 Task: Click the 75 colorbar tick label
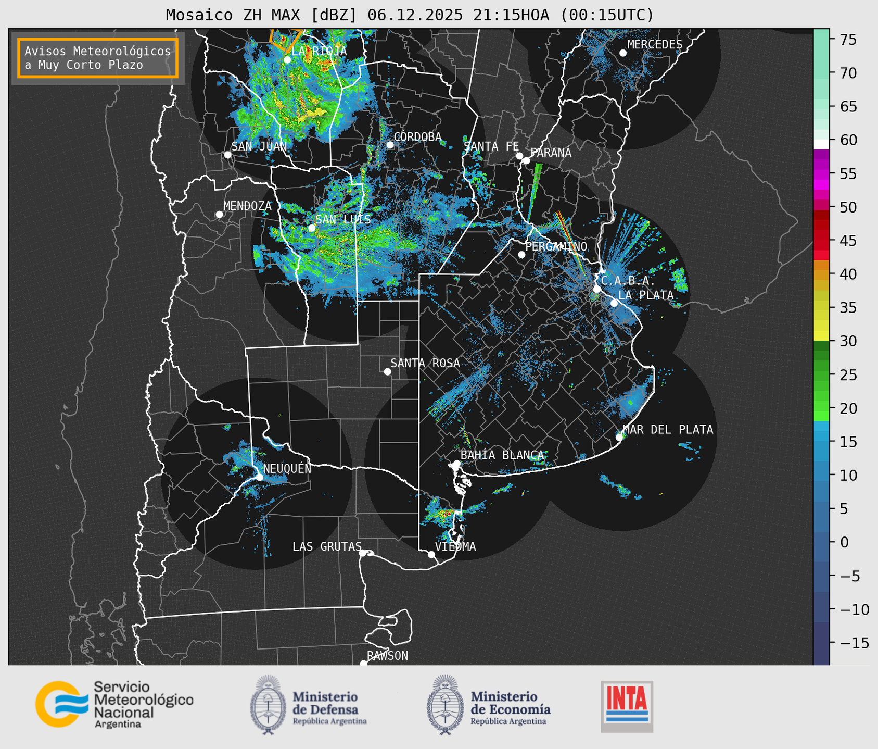pos(848,40)
